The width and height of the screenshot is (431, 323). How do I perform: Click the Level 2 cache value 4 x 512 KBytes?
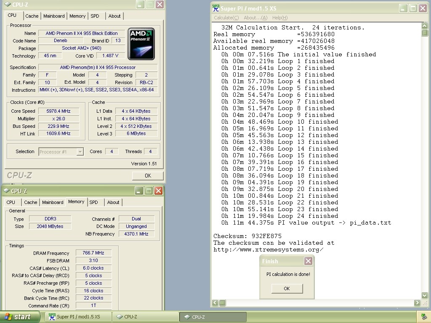[136, 126]
